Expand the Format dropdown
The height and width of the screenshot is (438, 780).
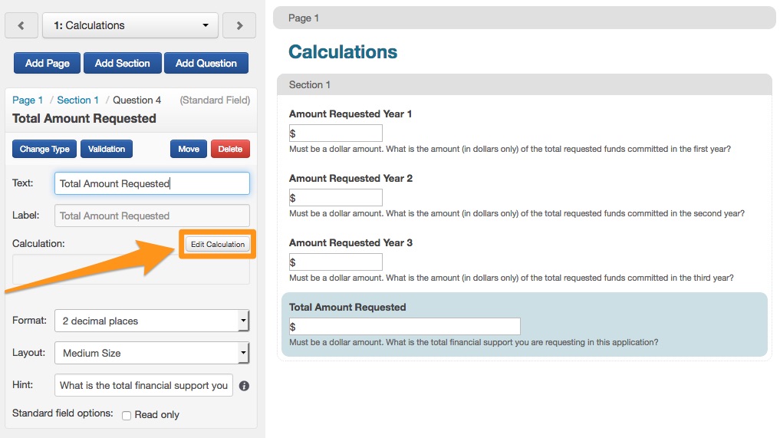tap(152, 321)
